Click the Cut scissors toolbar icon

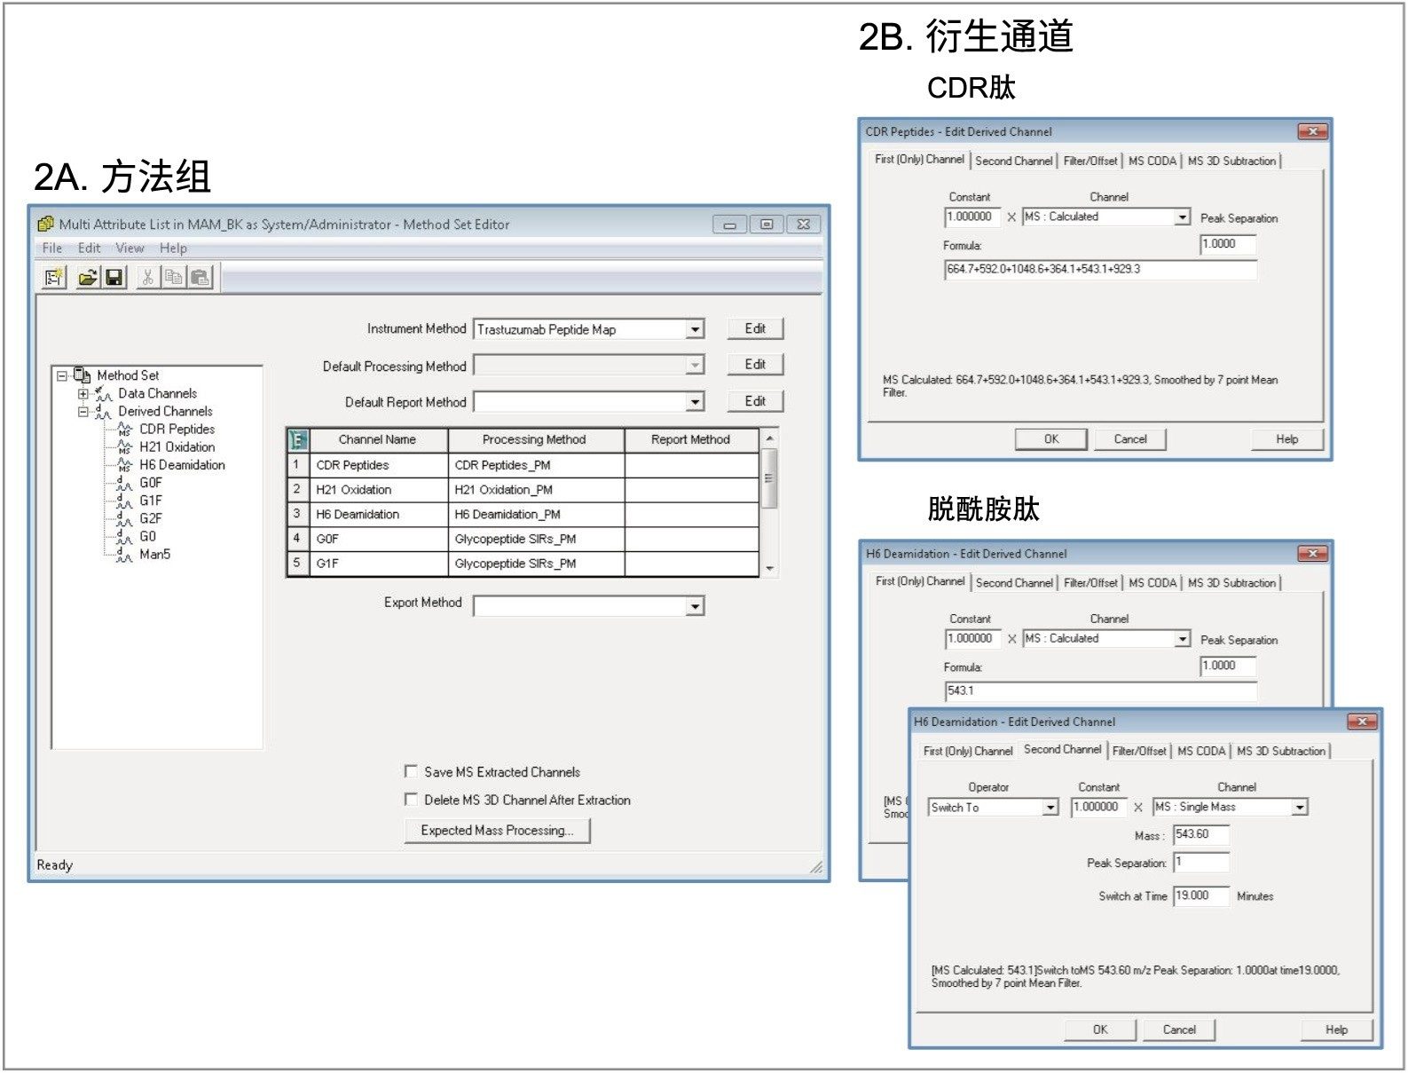pyautogui.click(x=148, y=278)
